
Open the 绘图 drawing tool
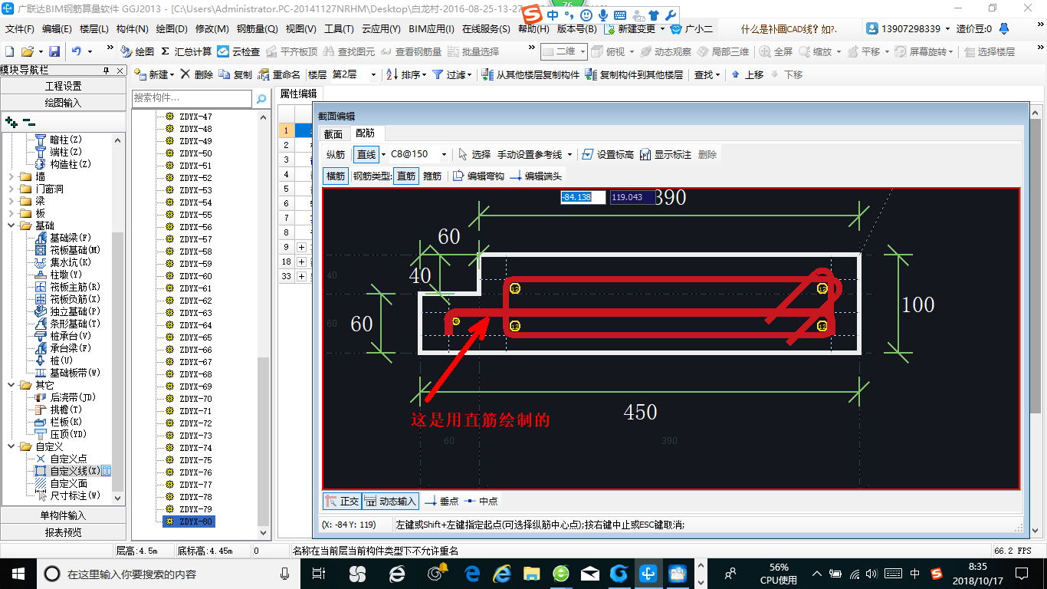tap(138, 51)
